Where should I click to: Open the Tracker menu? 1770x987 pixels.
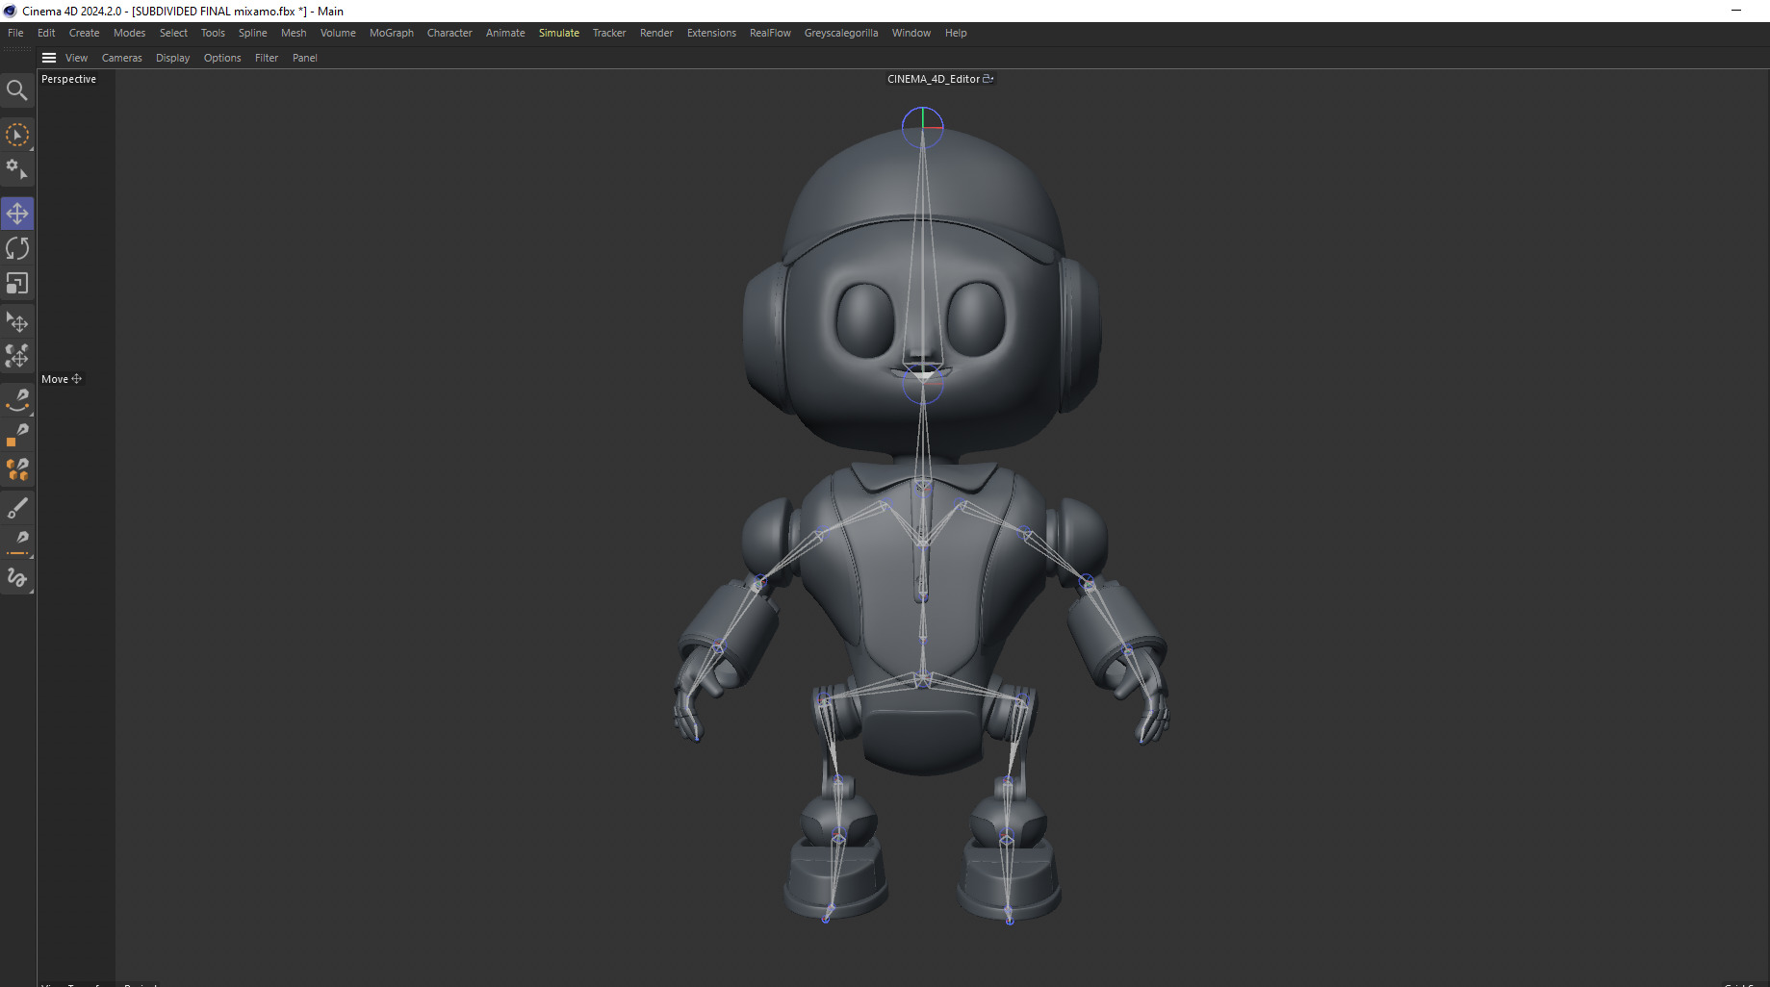tap(609, 33)
